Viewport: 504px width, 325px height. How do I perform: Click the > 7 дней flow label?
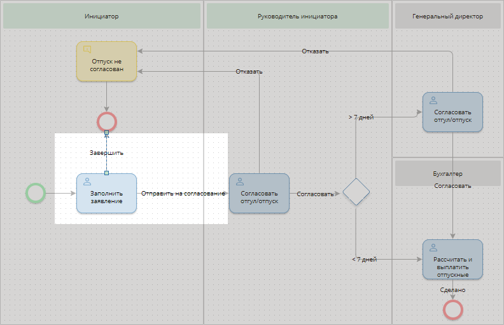[x=361, y=117]
